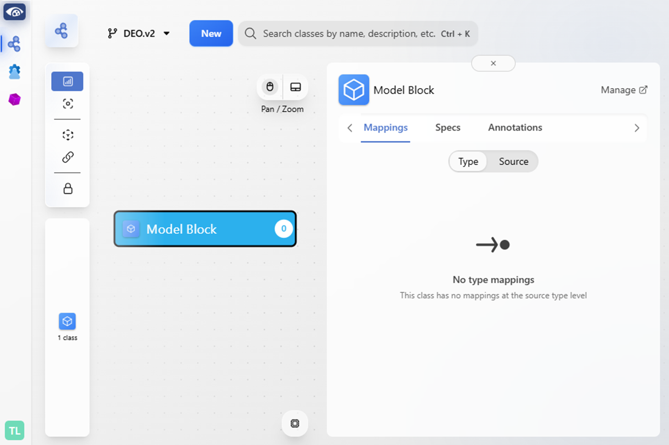Open the Manage external link

pyautogui.click(x=624, y=90)
